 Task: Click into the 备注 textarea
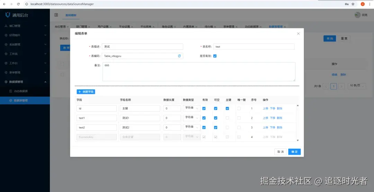(x=199, y=71)
